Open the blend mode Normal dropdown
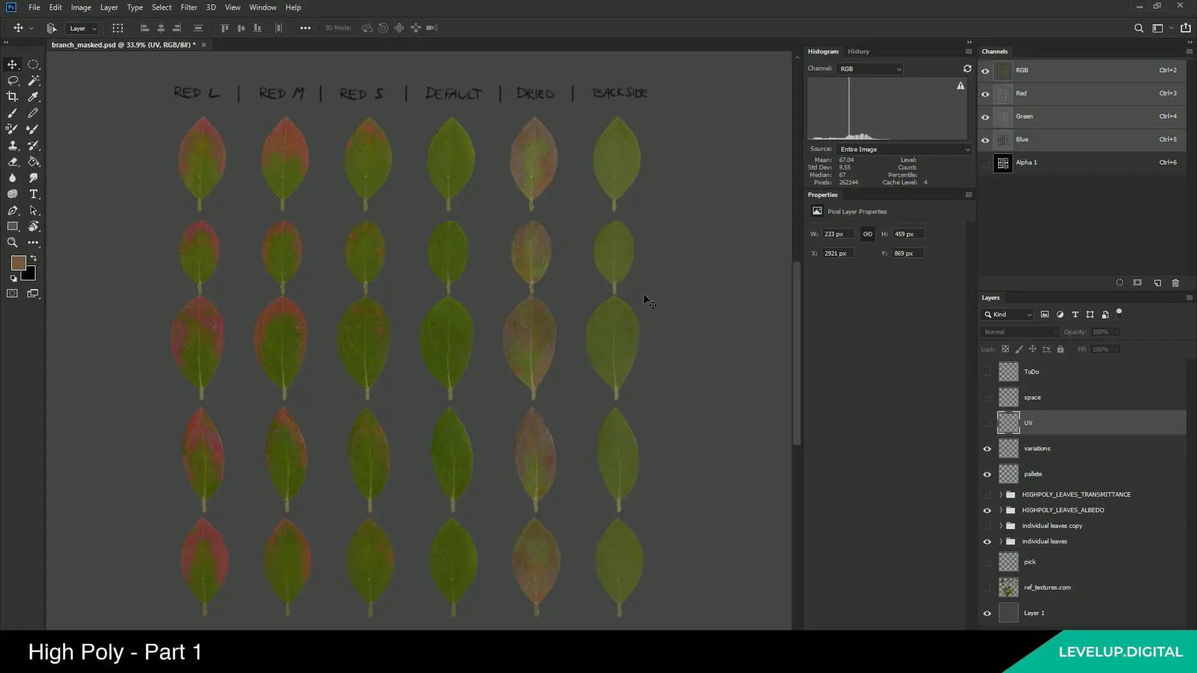The width and height of the screenshot is (1197, 673). point(1020,332)
